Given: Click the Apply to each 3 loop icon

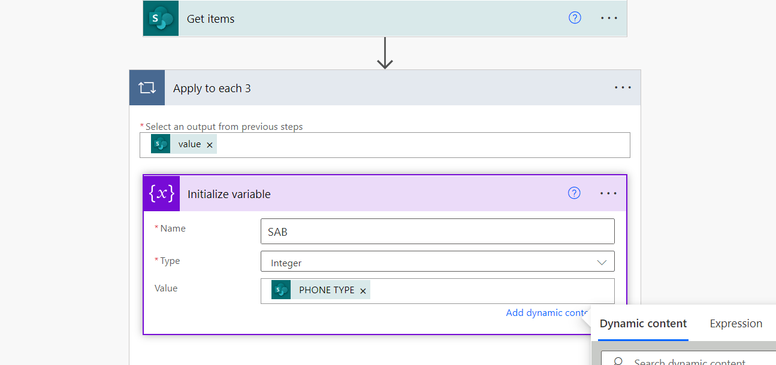Looking at the screenshot, I should (x=147, y=88).
